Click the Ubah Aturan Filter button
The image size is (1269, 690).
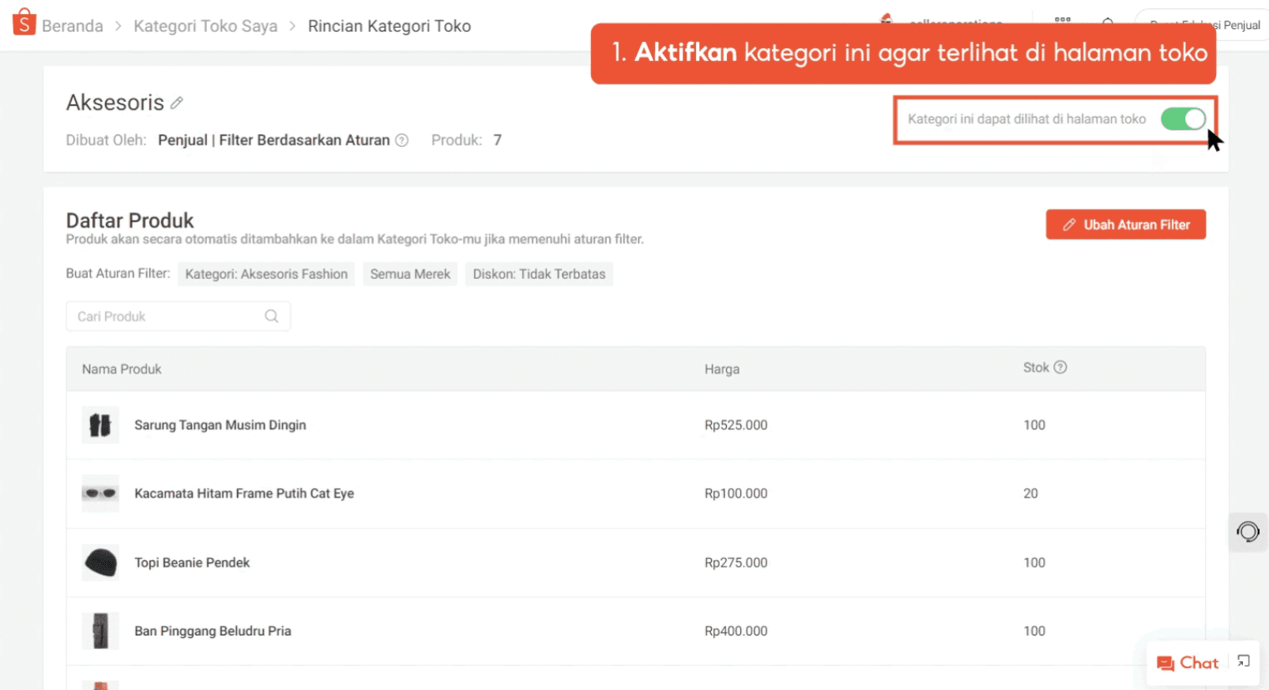[1126, 224]
